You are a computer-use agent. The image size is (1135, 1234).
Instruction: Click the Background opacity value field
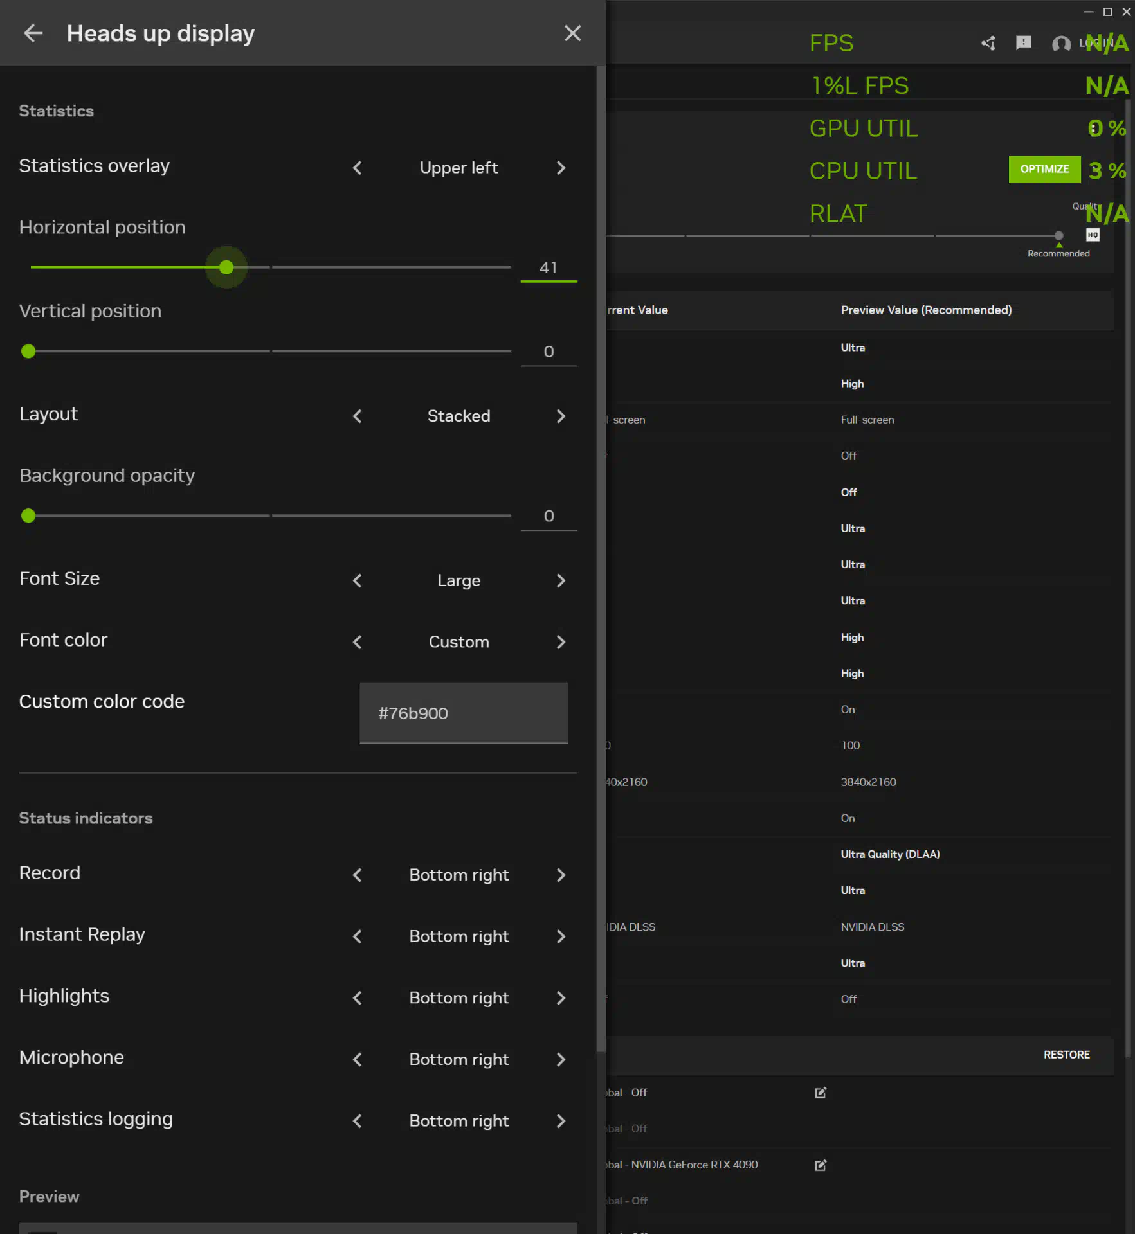[549, 516]
